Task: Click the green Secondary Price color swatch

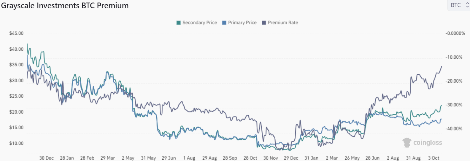Action: click(x=179, y=23)
